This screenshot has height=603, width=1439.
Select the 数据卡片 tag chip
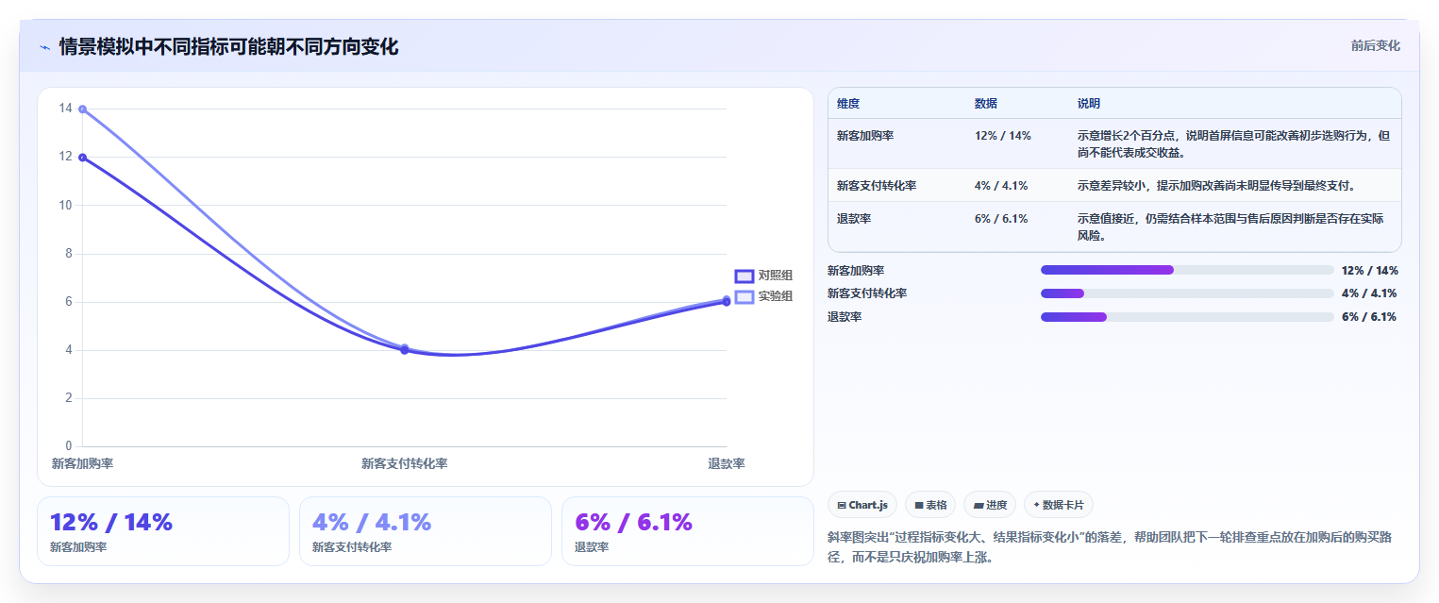click(x=1059, y=505)
